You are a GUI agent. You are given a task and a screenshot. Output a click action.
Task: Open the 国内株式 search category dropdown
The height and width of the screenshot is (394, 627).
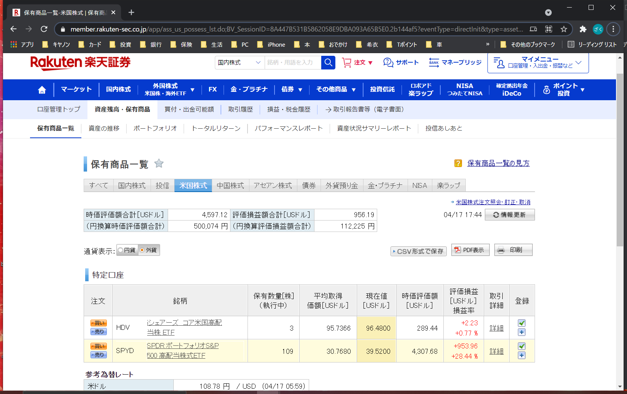click(x=240, y=62)
